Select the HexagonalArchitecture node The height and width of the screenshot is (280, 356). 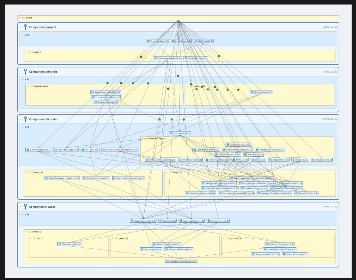point(270,150)
